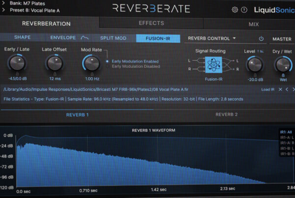
Task: Switch to the Effects tab
Action: 151,23
